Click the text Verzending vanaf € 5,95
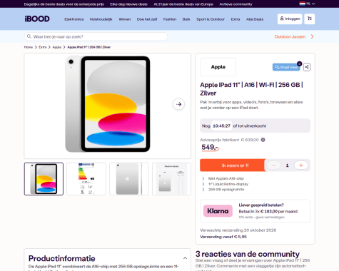This screenshot has height=271, width=339. pyautogui.click(x=223, y=237)
